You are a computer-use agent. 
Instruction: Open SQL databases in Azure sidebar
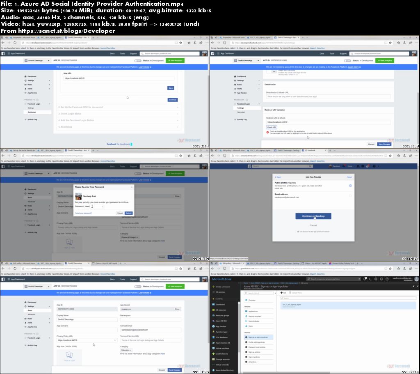(220, 337)
